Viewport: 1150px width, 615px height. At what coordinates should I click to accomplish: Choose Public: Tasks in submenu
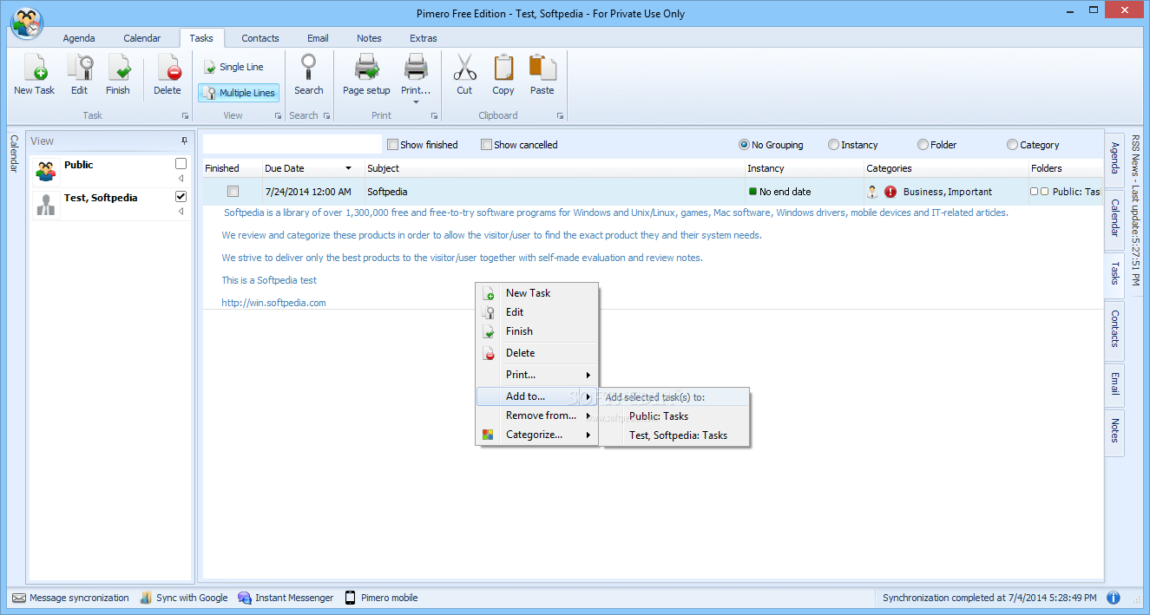[x=676, y=416]
